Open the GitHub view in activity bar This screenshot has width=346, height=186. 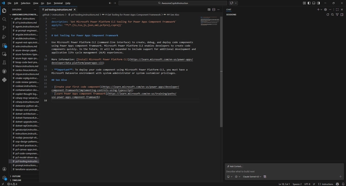point(4,71)
